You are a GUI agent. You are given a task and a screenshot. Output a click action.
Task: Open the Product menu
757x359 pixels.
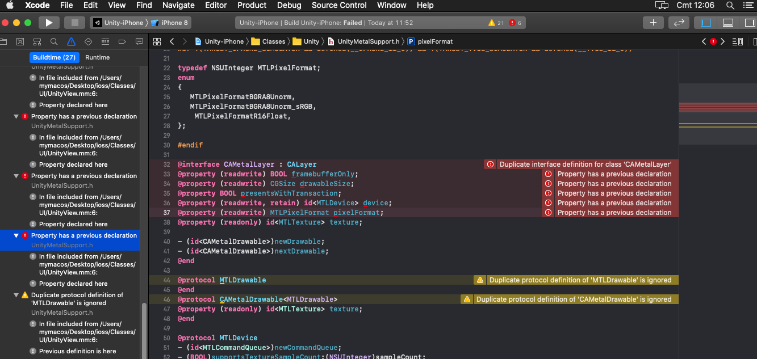252,5
